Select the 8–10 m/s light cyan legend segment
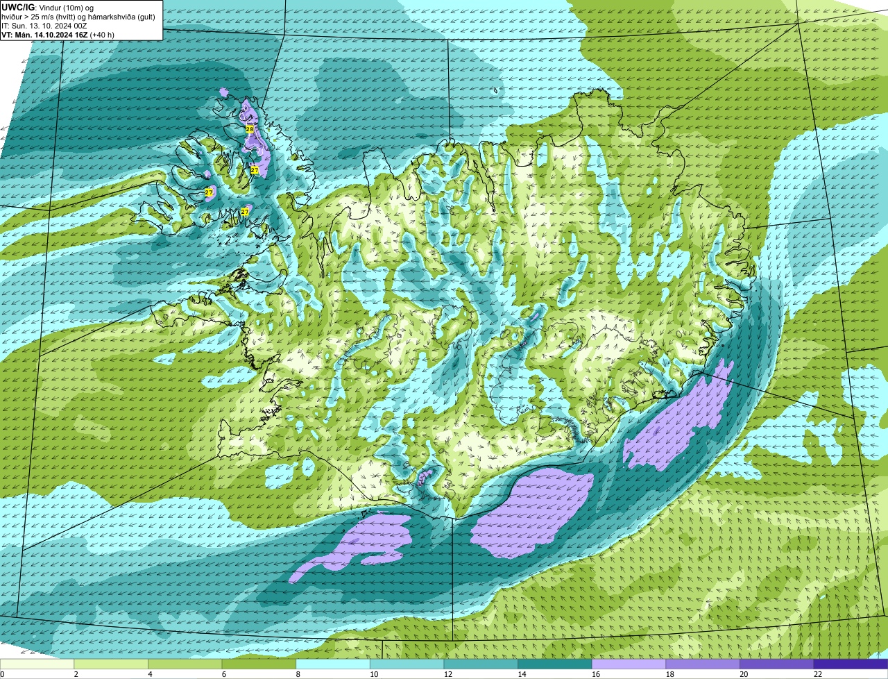This screenshot has height=679, width=888. [333, 664]
